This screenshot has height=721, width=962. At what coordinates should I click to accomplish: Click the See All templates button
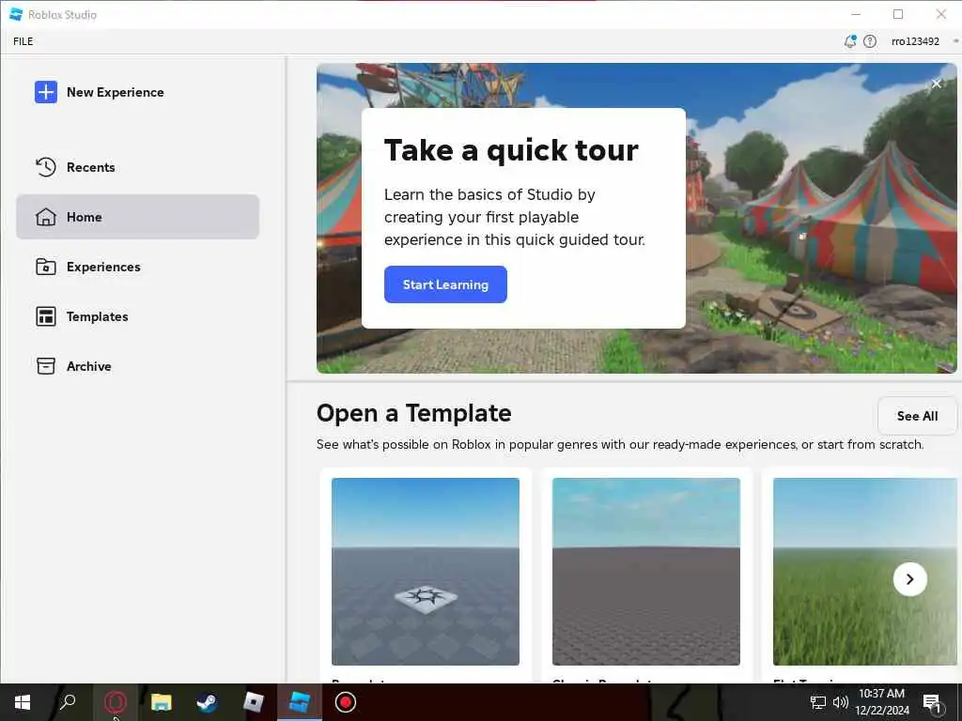click(917, 416)
